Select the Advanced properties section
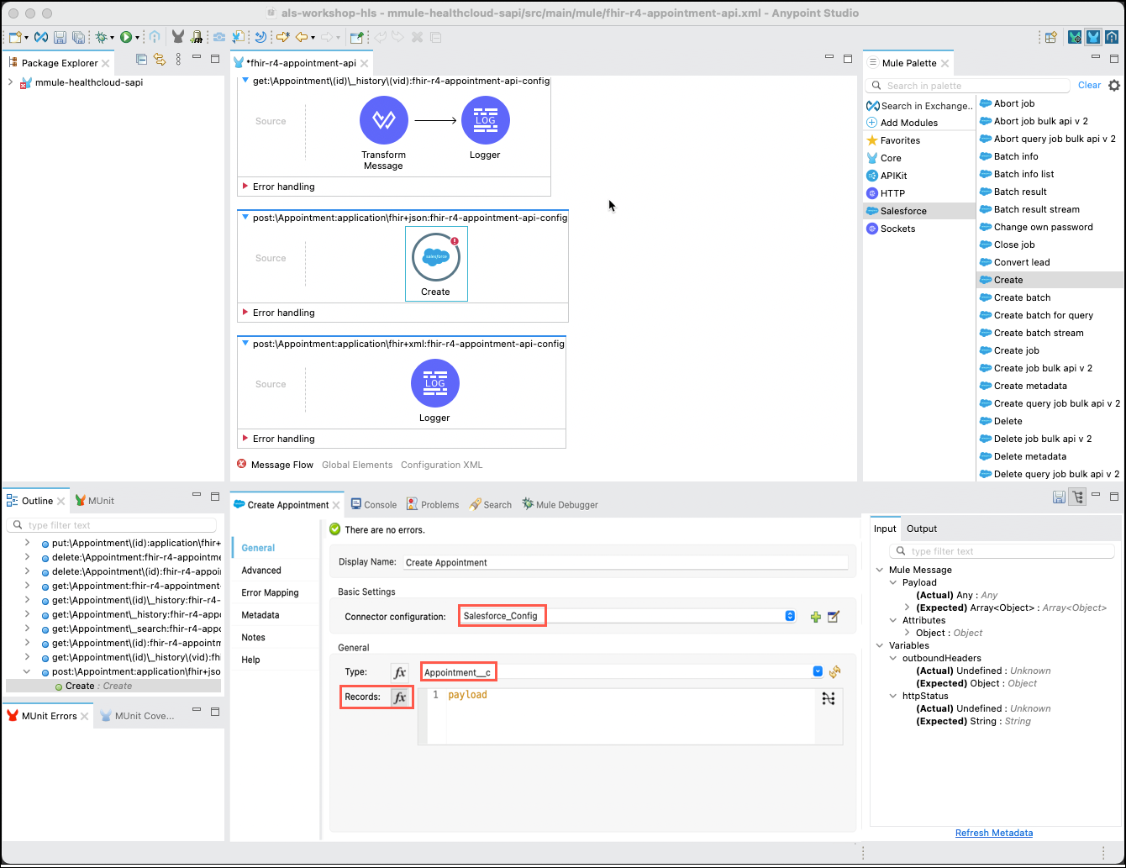The width and height of the screenshot is (1126, 868). click(261, 570)
